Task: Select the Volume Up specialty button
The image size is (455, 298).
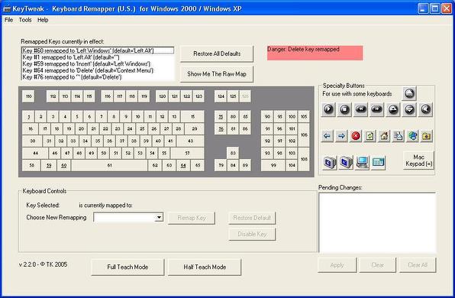Action: [393, 109]
